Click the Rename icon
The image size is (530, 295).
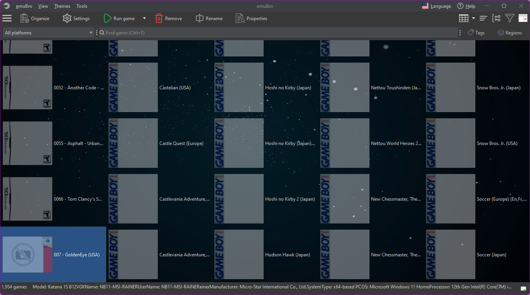pos(199,18)
